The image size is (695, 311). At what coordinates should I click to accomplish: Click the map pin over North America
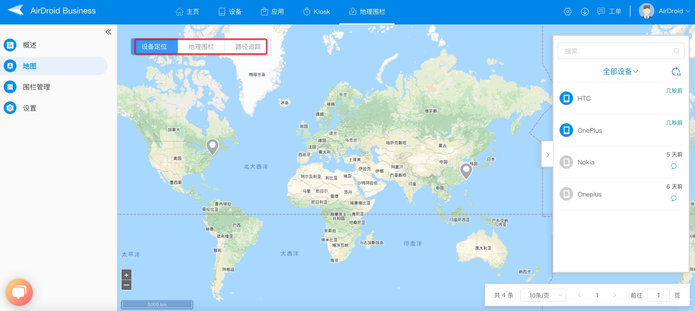click(212, 147)
